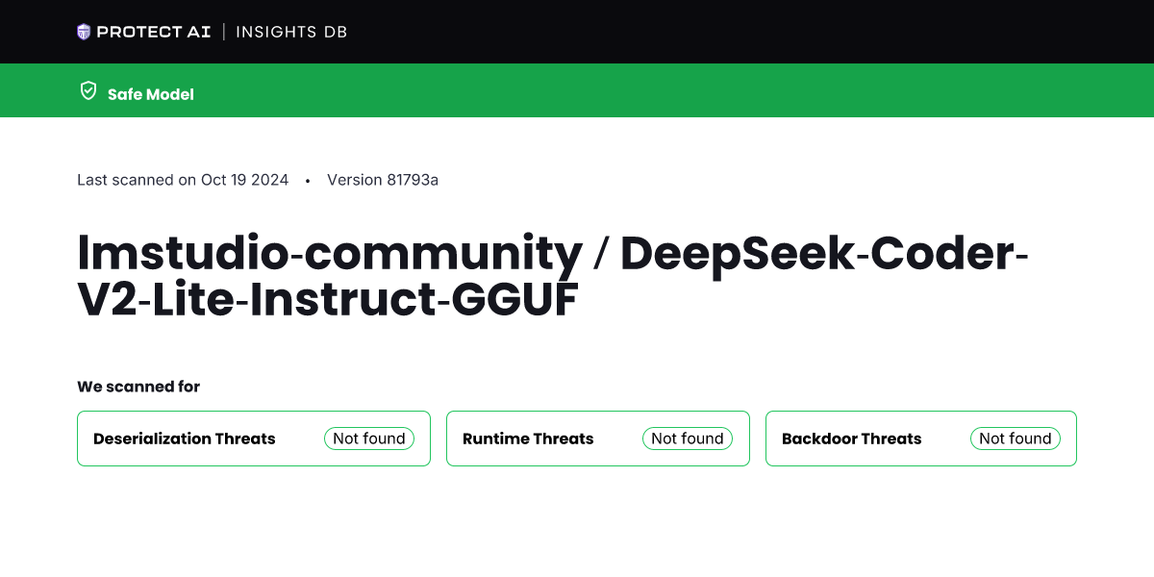Click the dot separator beside the scan date
Screen dimensions: 1154x577
coord(308,181)
